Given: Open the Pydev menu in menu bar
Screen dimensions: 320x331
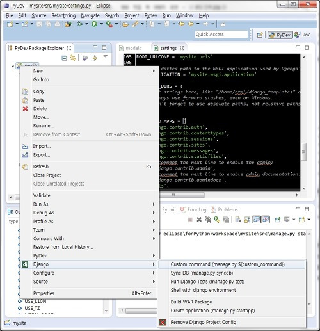Looking at the screenshot, I should coord(150,15).
